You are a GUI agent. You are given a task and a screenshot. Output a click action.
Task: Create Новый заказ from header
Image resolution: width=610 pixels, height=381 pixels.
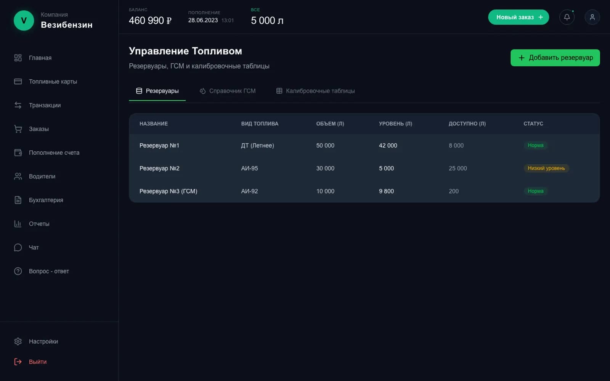[518, 17]
